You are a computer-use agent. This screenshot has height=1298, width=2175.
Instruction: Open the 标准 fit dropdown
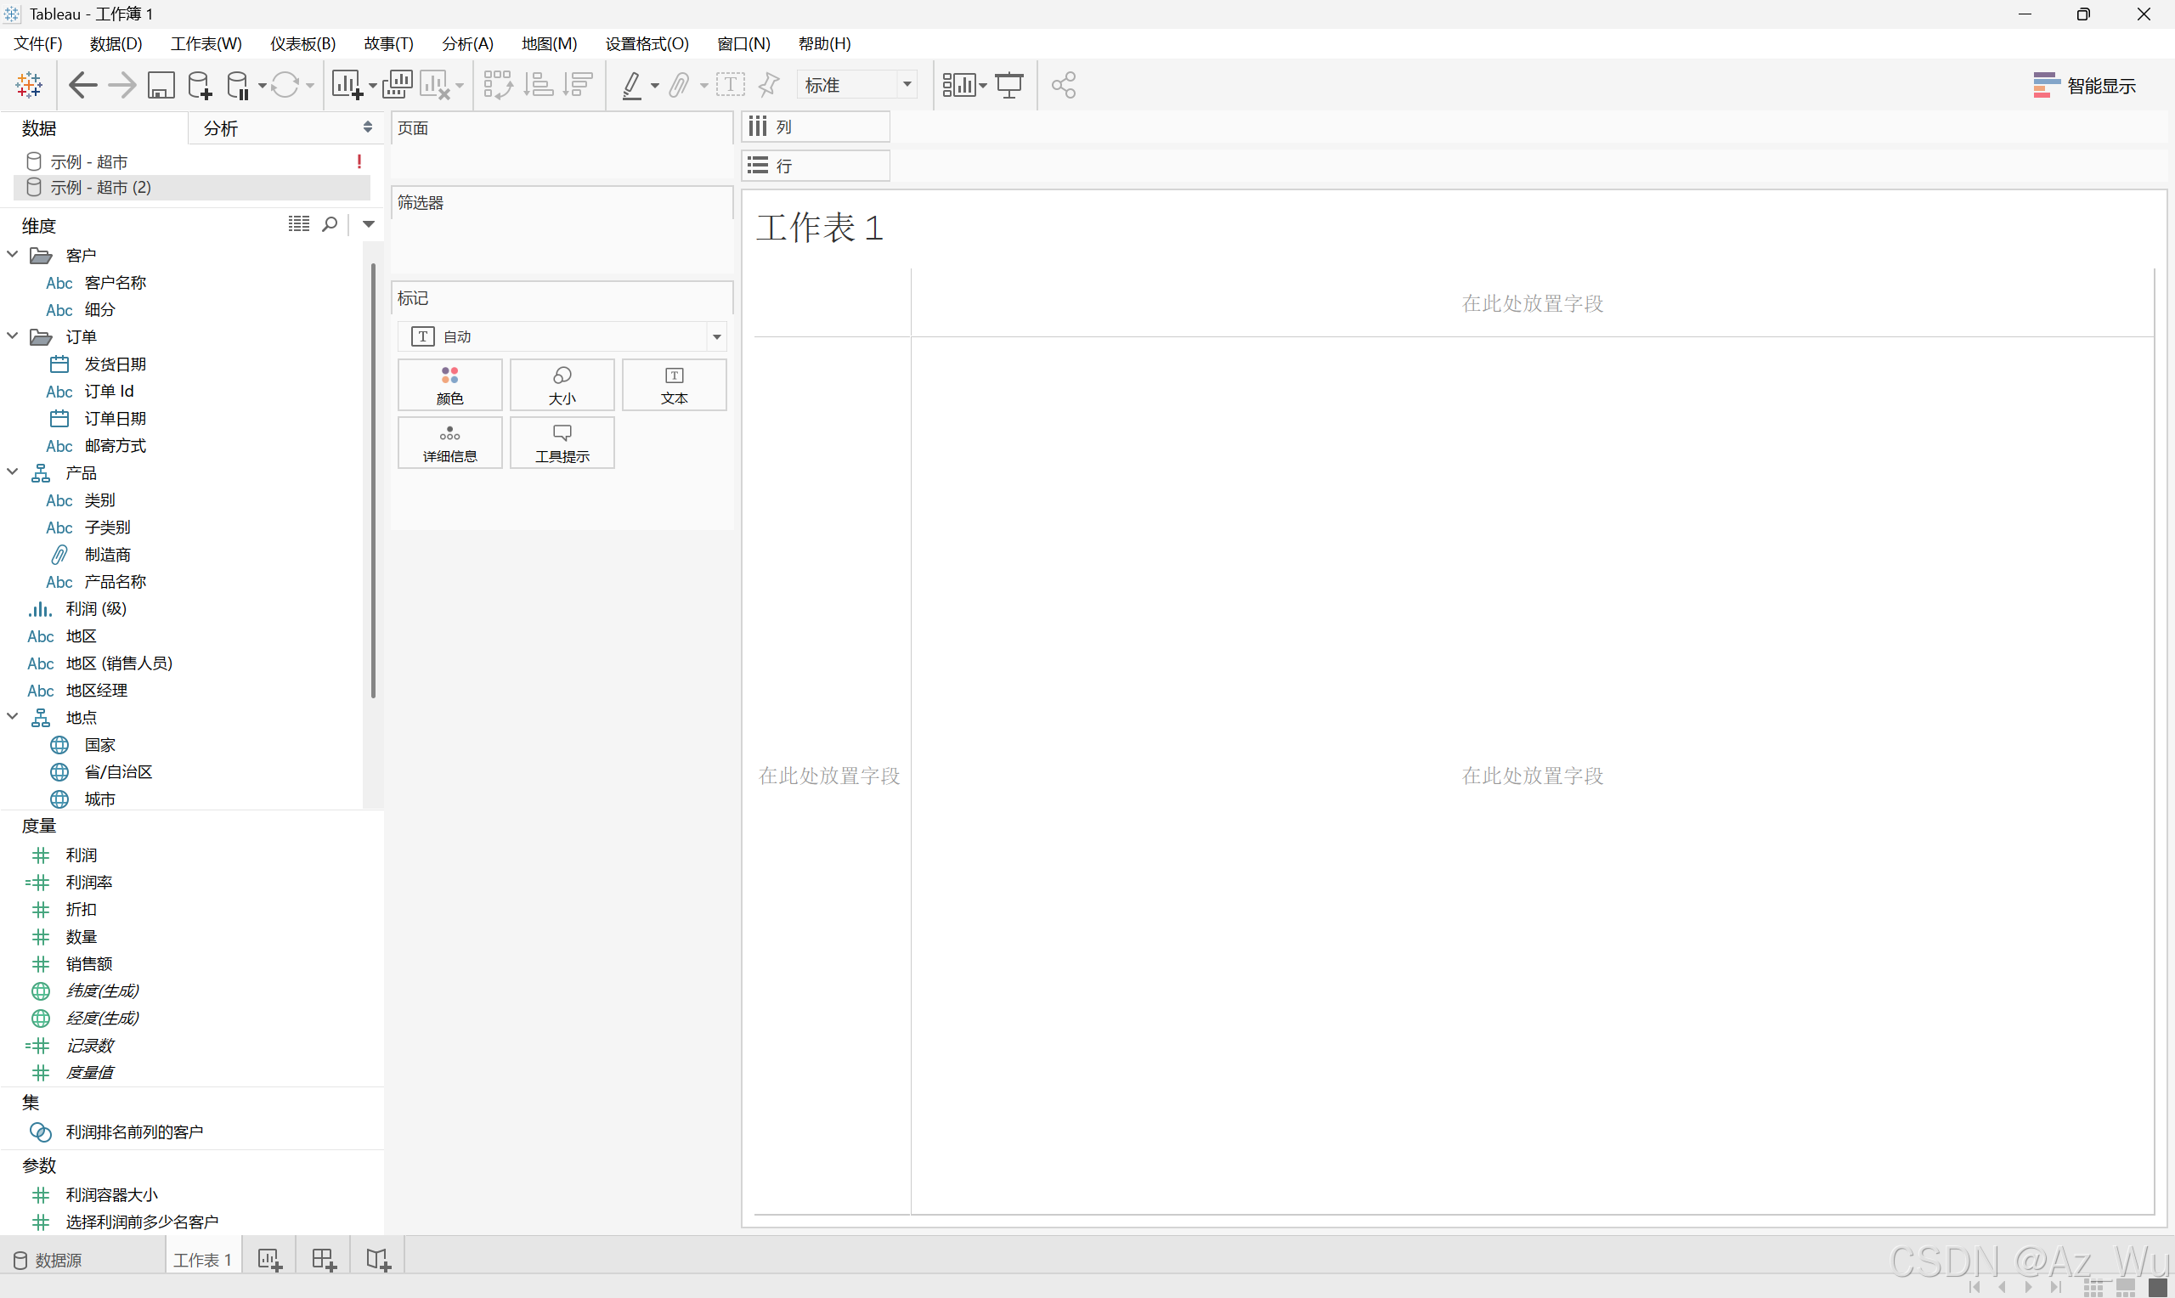(x=907, y=85)
